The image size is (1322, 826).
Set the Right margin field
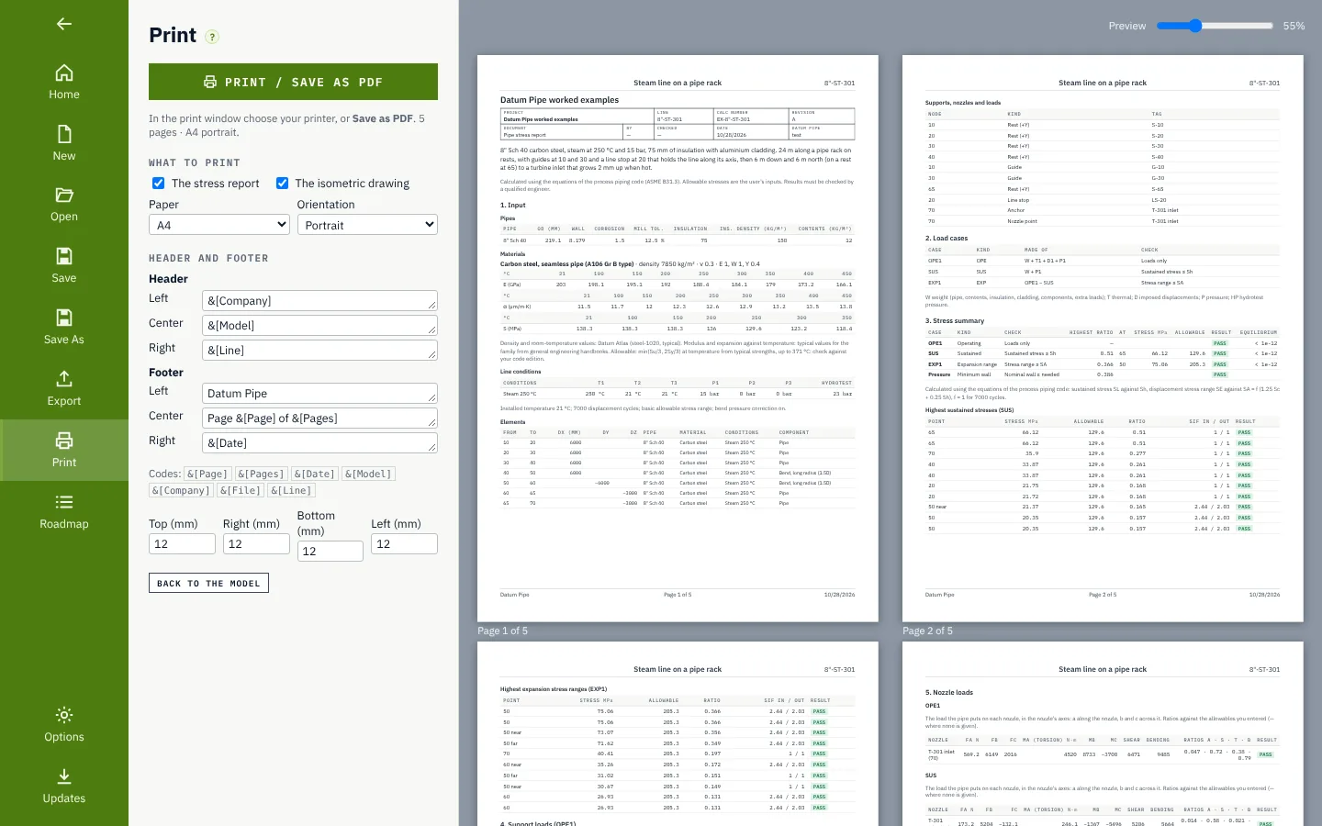(x=256, y=544)
